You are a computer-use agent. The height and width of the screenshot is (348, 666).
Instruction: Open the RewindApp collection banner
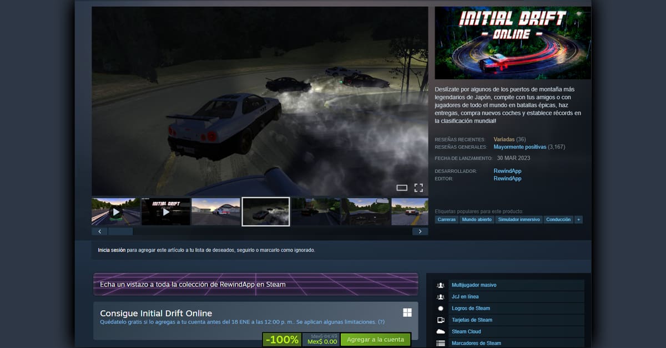tap(255, 284)
